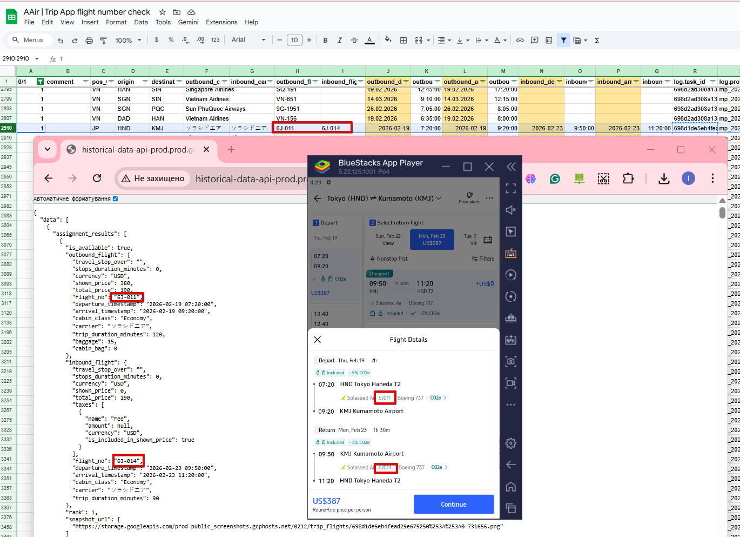740x537 pixels.
Task: Print the spreadsheet using the printer icon
Action: tap(89, 41)
